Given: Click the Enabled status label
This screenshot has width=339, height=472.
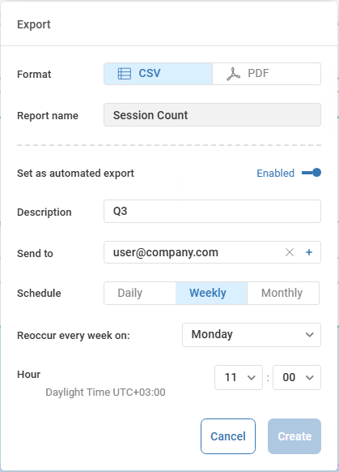Looking at the screenshot, I should (275, 173).
